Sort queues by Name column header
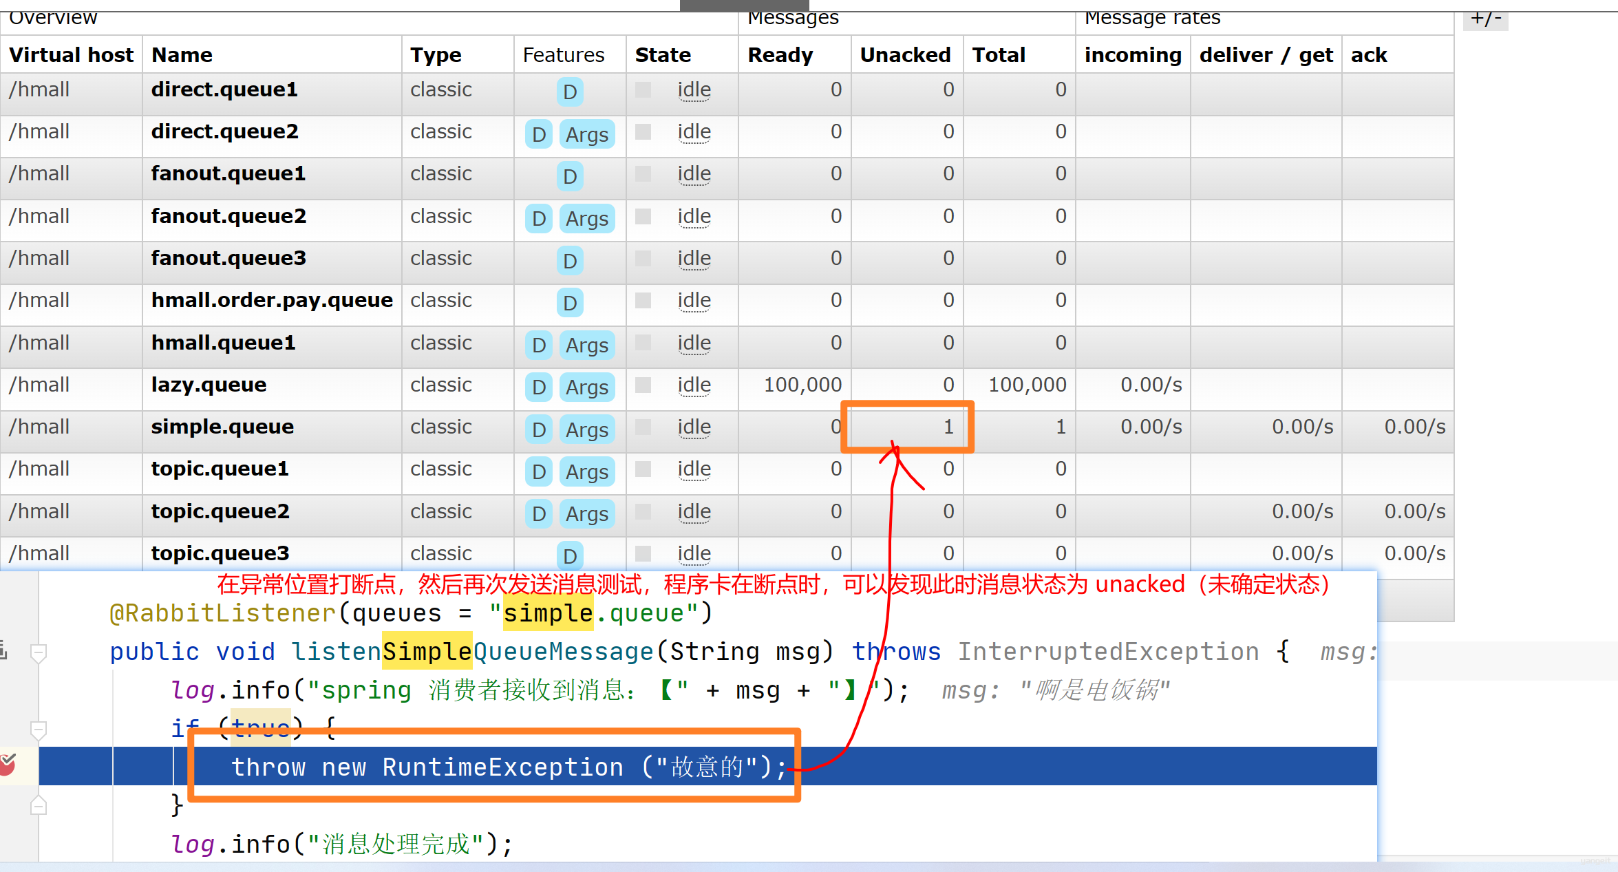This screenshot has height=872, width=1618. click(x=182, y=55)
